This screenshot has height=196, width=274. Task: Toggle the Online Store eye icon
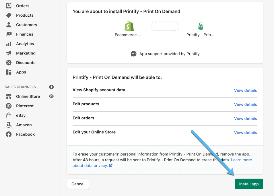[x=51, y=96]
